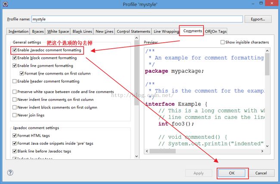Click the 'Javadoc comment settings' group label
This screenshot has width=280, height=184.
(x=36, y=128)
